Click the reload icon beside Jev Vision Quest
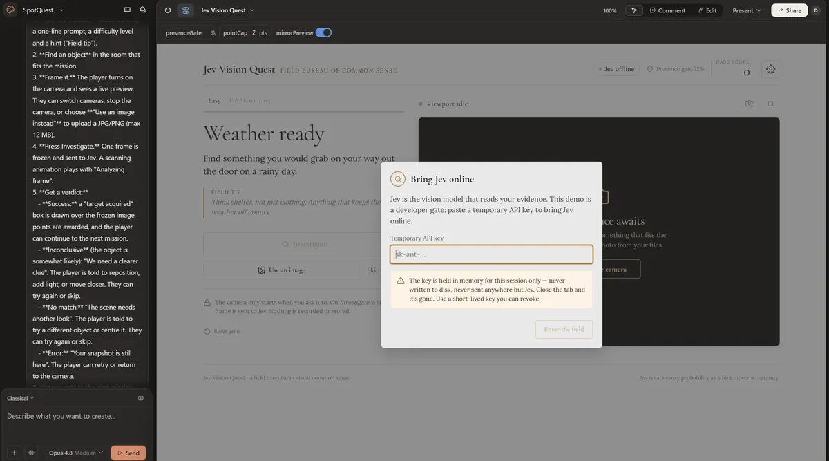Image resolution: width=829 pixels, height=461 pixels. click(168, 10)
